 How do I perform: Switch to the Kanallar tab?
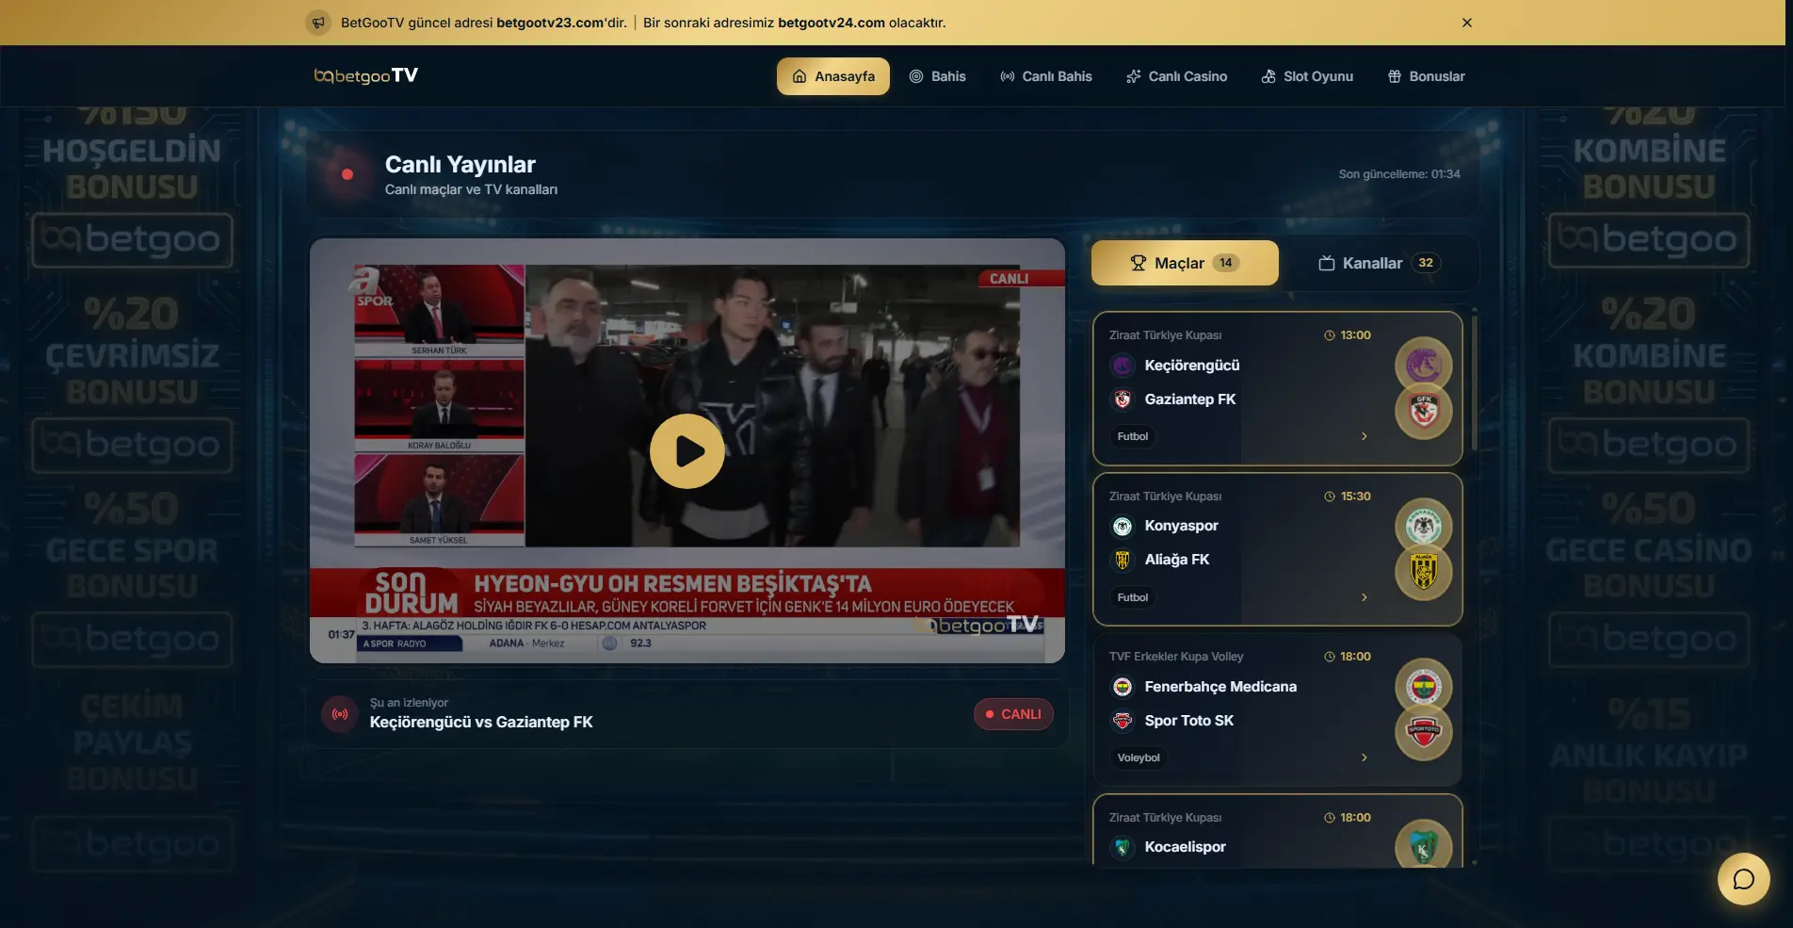point(1376,263)
